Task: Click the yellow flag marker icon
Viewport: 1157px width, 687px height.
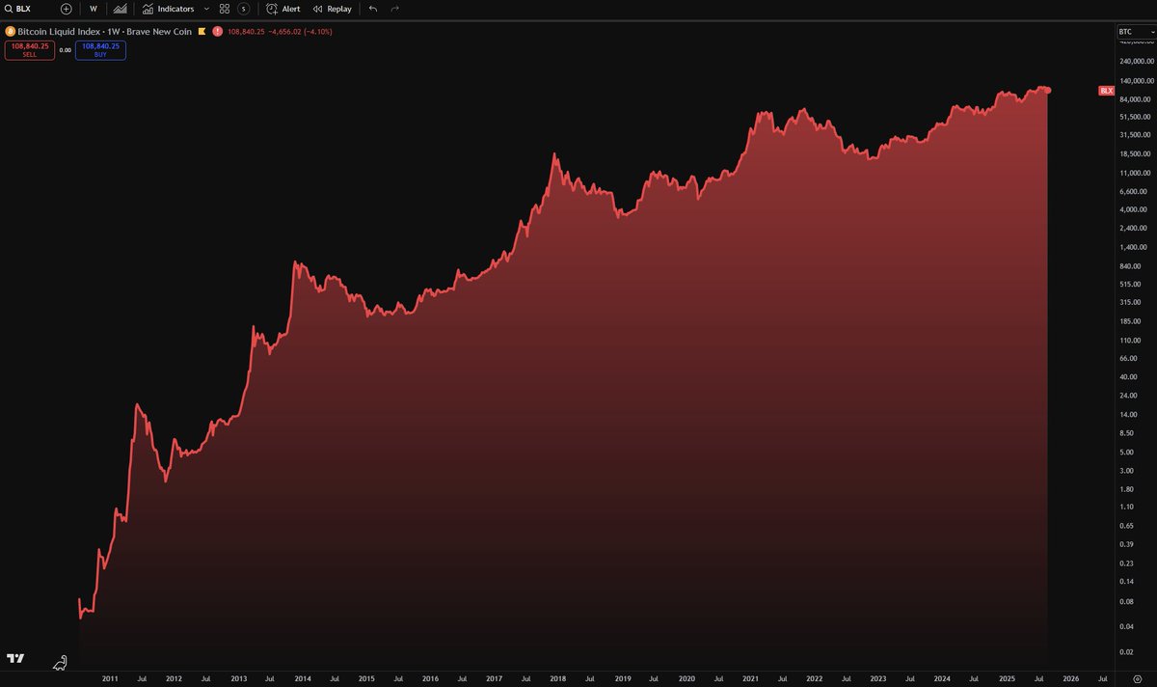Action: [202, 32]
